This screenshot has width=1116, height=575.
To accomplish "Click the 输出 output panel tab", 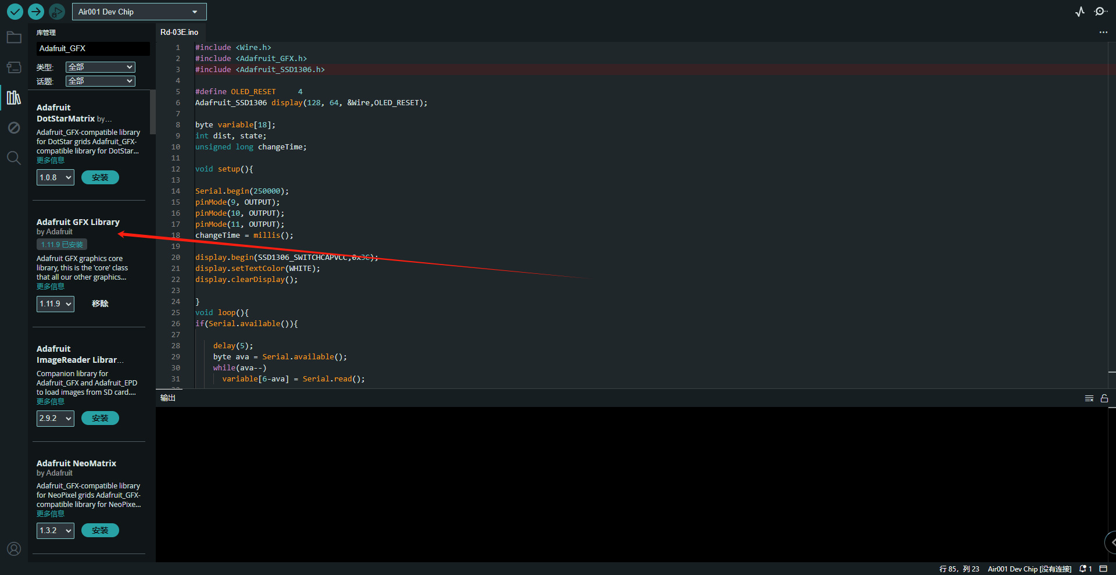I will pos(168,398).
